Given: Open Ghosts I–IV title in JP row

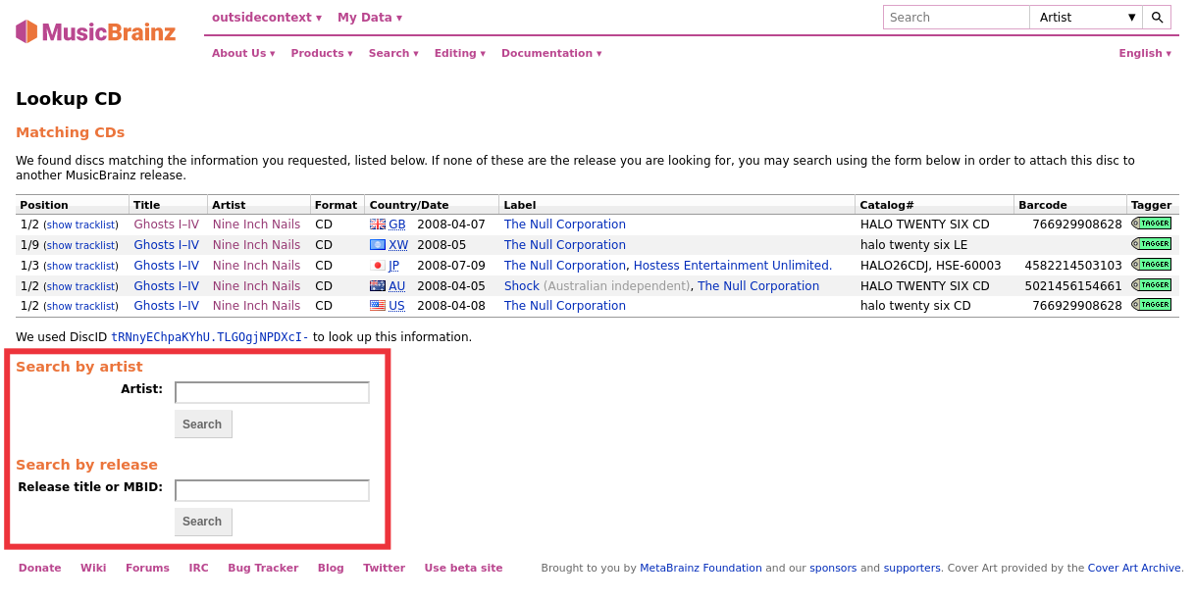Looking at the screenshot, I should point(167,266).
